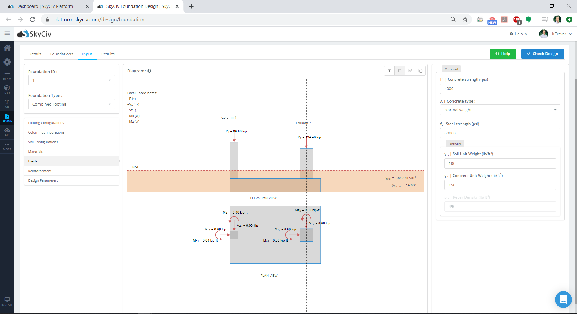Viewport: 577px width, 314px height.
Task: Click the PLAN VIEW label
Action: (269, 276)
